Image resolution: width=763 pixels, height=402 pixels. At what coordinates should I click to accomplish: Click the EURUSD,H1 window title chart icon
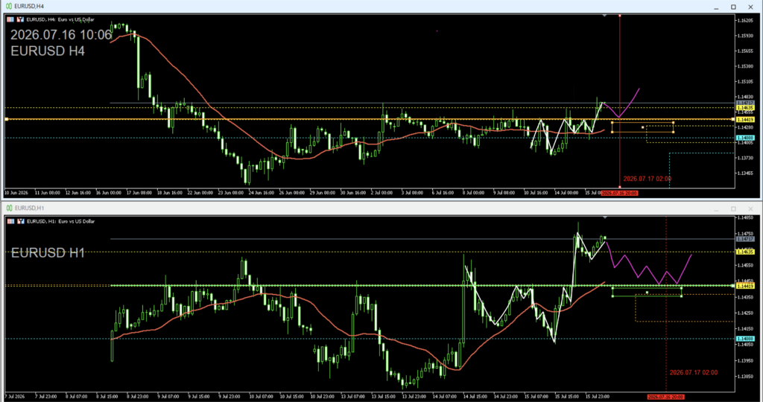point(9,208)
